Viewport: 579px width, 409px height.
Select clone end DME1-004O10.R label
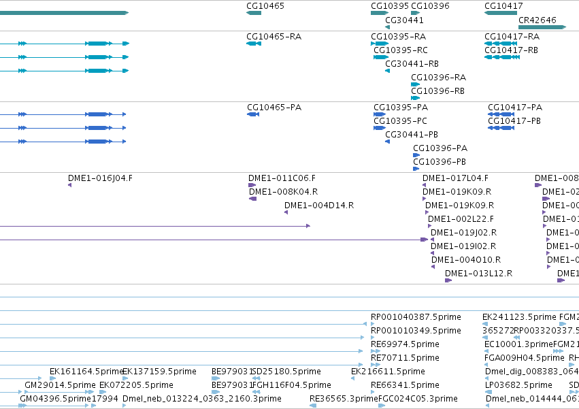(x=466, y=261)
